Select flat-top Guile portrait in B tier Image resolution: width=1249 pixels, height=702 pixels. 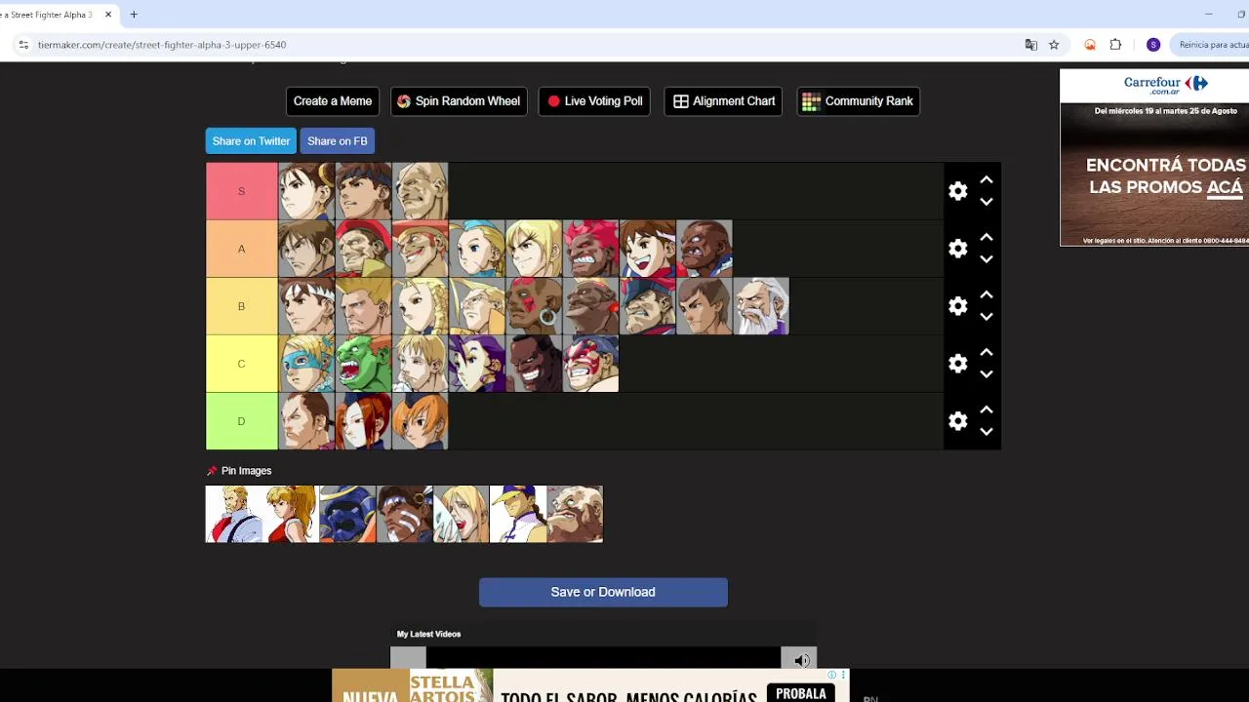click(x=363, y=306)
